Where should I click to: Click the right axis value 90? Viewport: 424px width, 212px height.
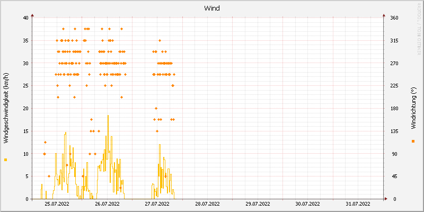[394, 154]
